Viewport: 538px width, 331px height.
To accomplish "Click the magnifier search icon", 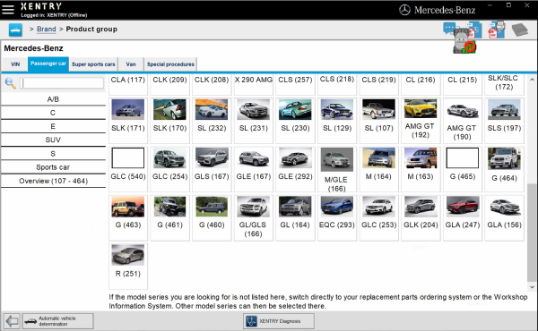I will pyautogui.click(x=10, y=83).
